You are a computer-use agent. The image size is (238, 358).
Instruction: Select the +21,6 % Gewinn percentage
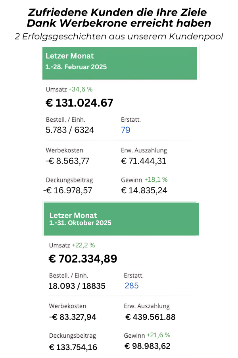click(158, 335)
